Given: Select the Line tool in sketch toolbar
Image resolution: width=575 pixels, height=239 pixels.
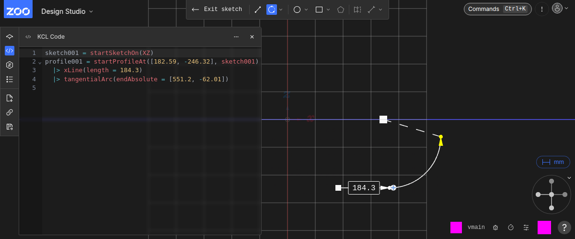Looking at the screenshot, I should [258, 10].
